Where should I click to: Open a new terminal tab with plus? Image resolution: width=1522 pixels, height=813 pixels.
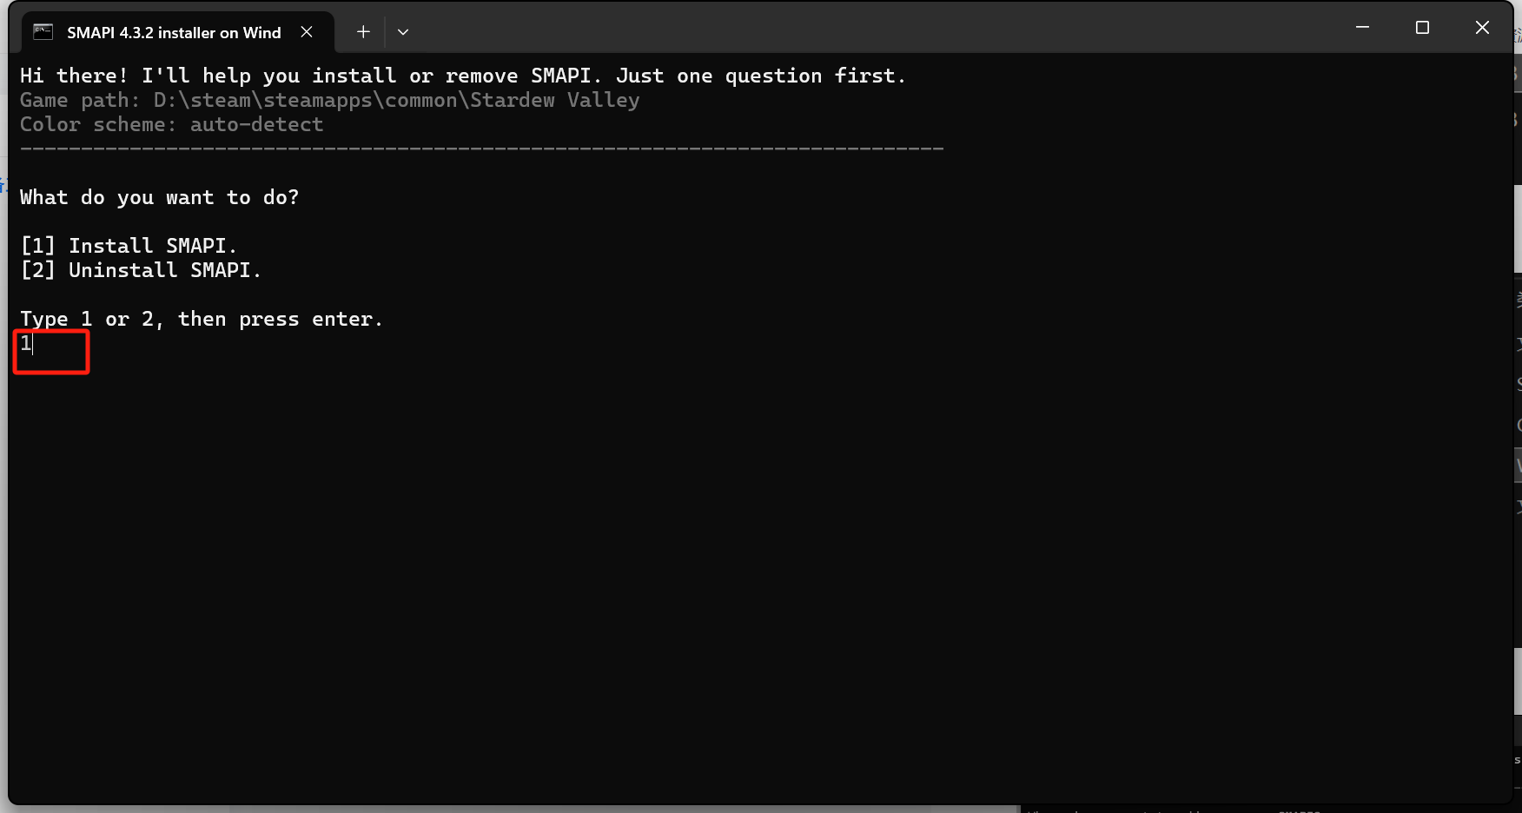coord(363,32)
